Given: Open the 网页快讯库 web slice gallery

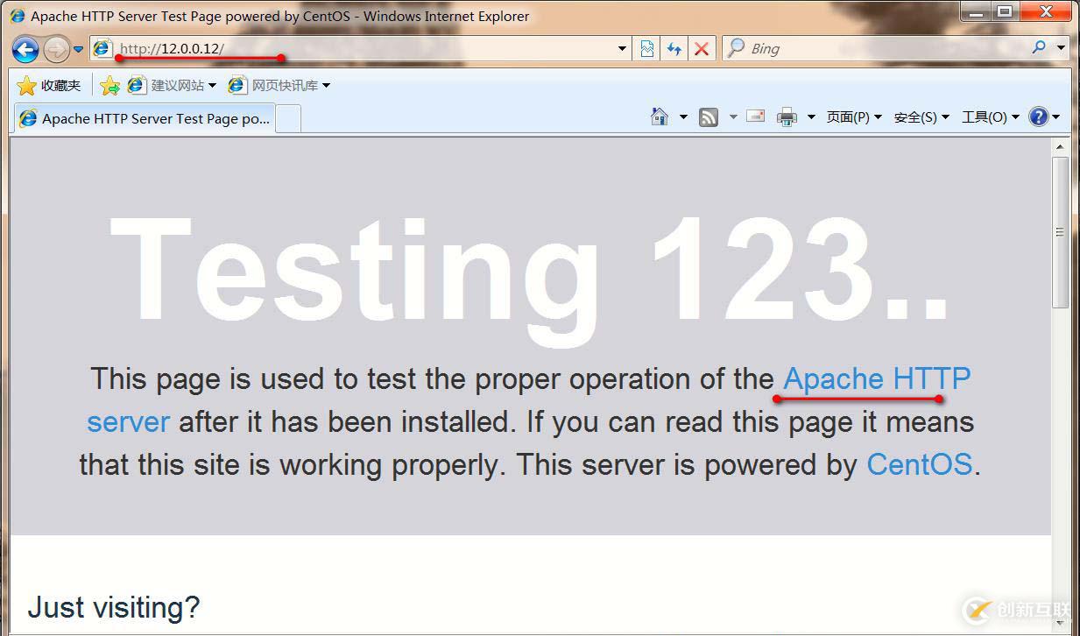Looking at the screenshot, I should click(279, 85).
